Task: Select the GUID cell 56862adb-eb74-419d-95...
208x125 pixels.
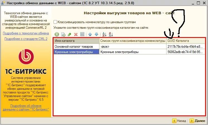Action: [185, 52]
